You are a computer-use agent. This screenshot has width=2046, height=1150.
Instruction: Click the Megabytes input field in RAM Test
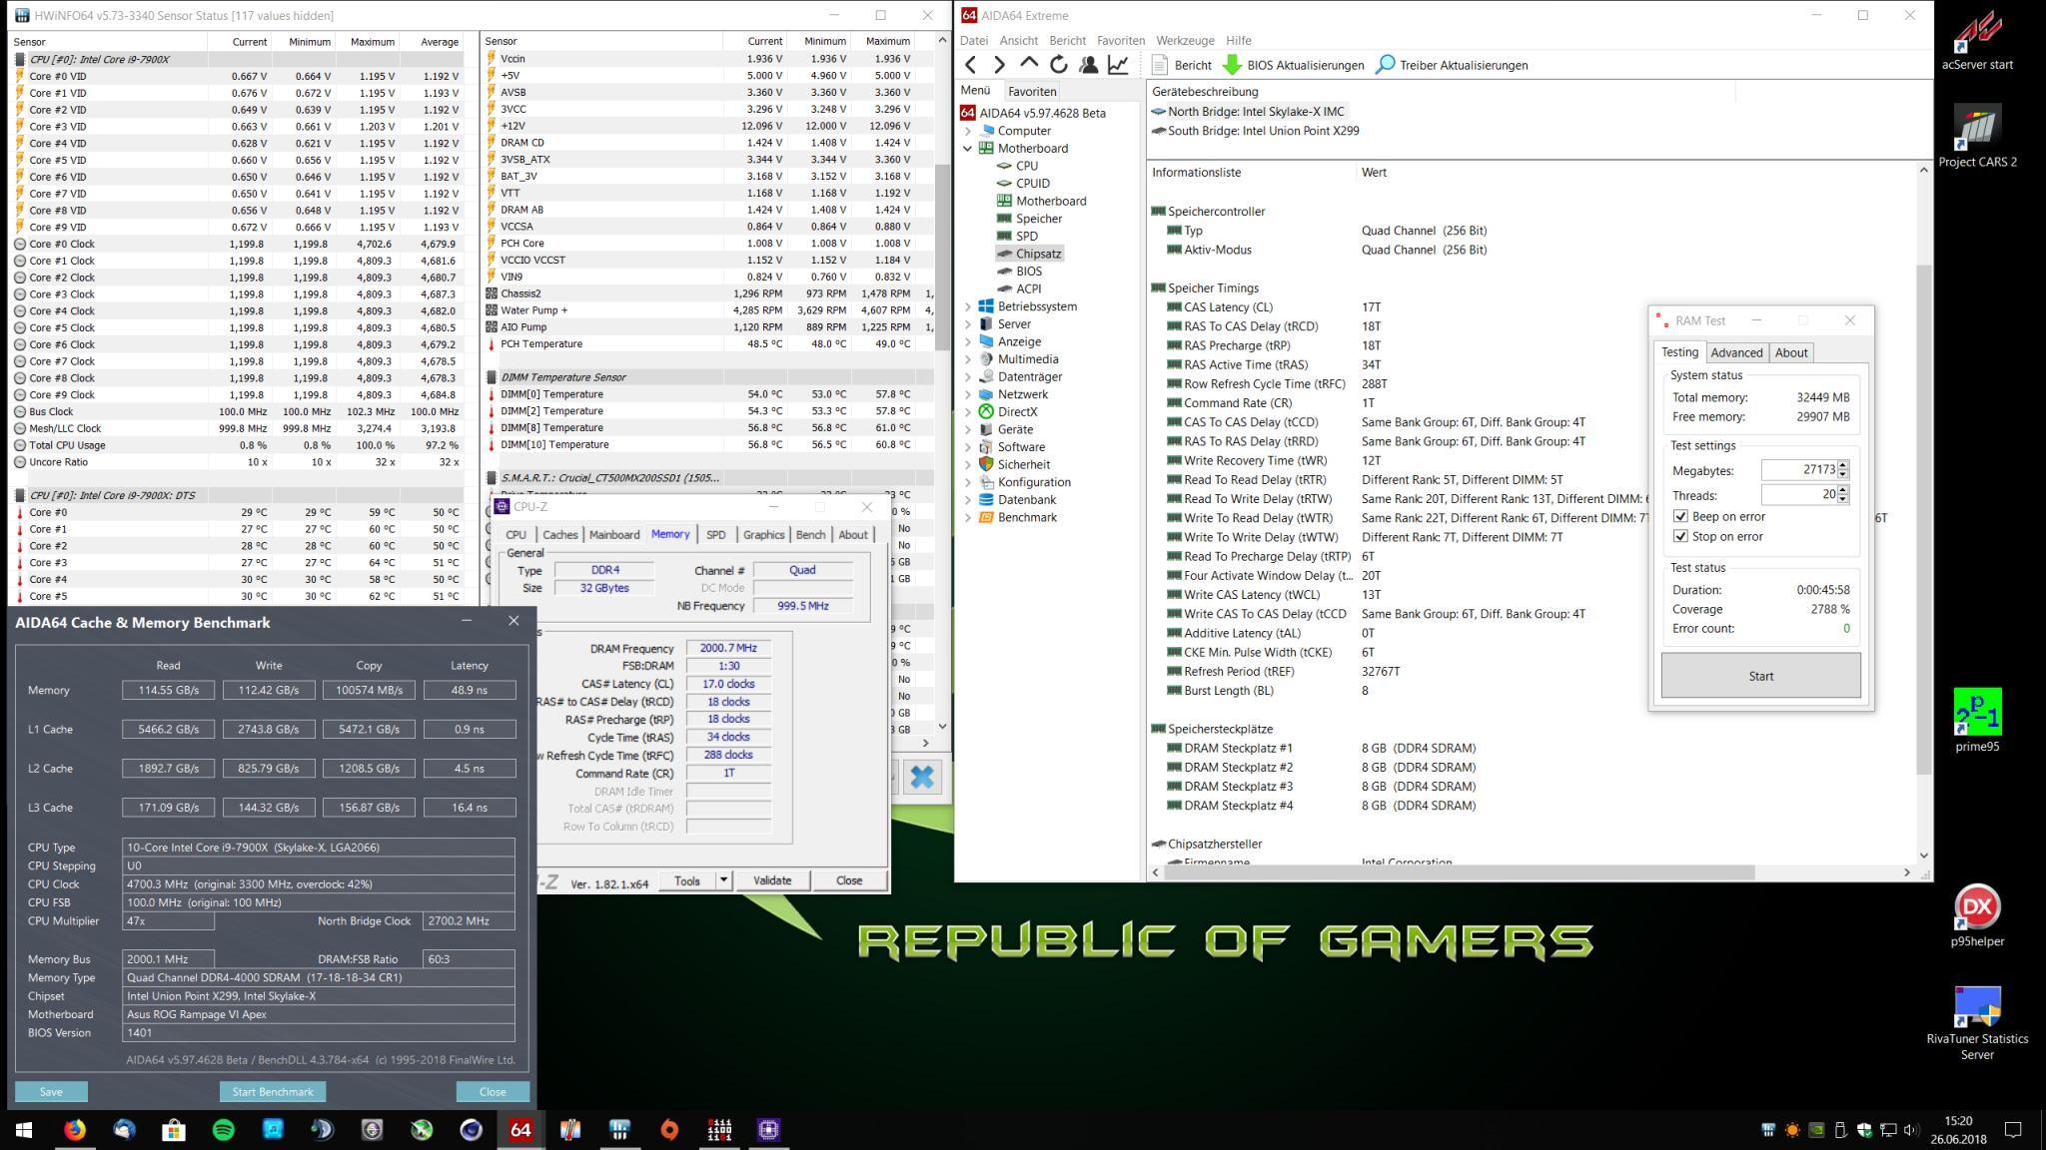coord(1798,470)
